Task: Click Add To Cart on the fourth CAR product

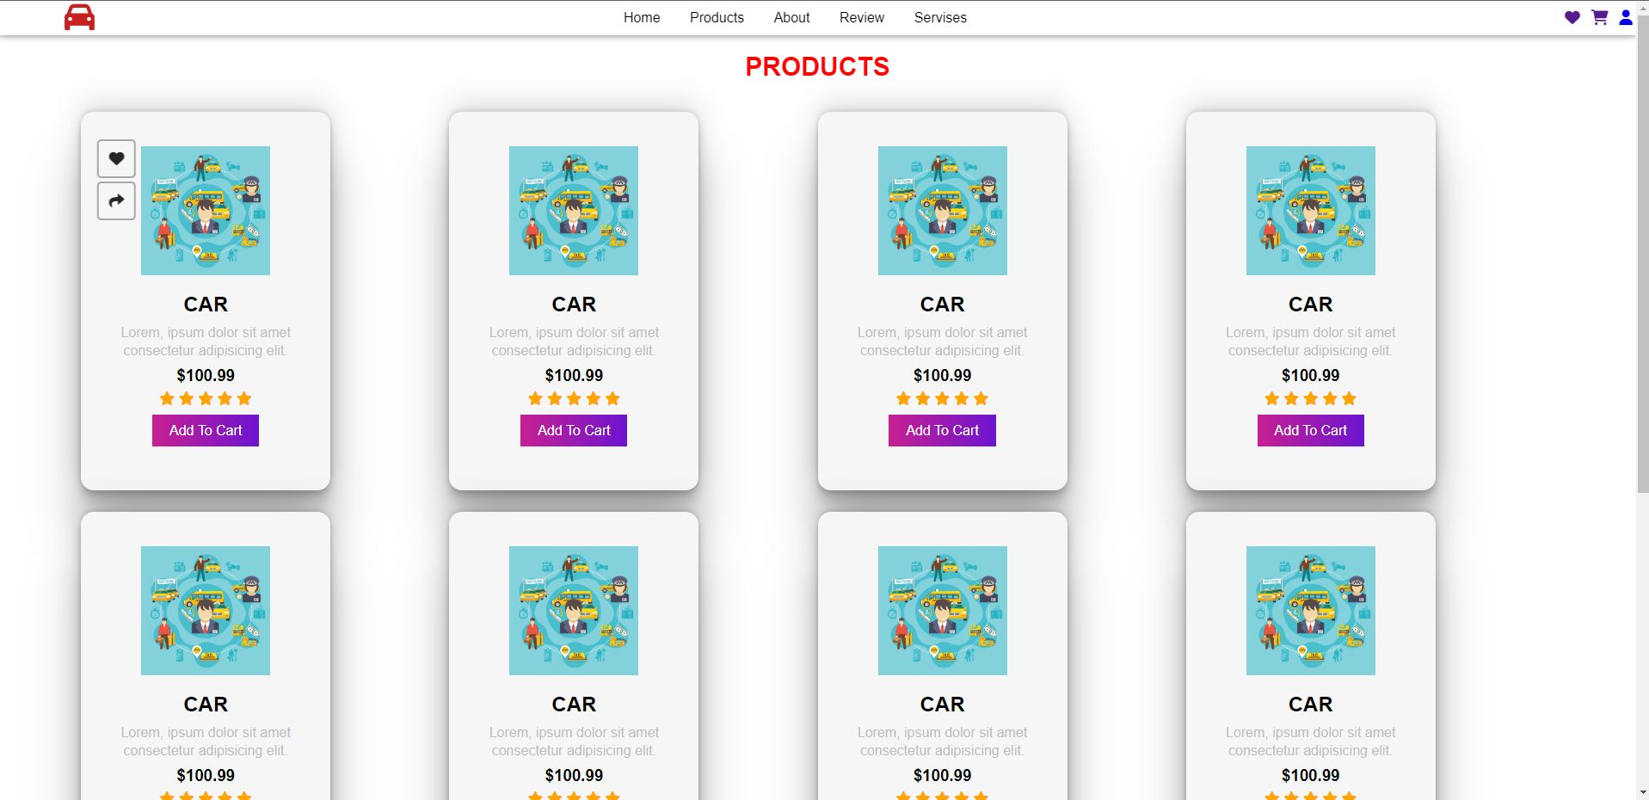Action: (1310, 430)
